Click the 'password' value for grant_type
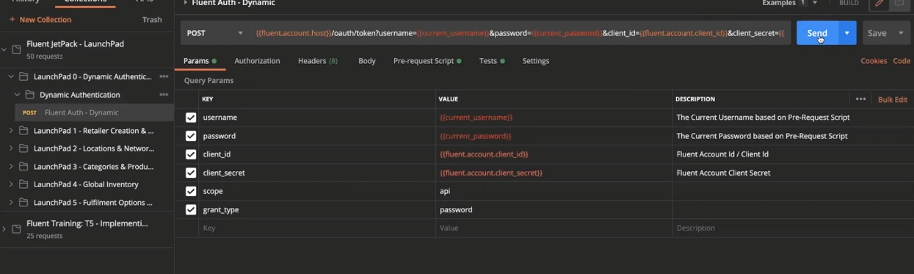Image resolution: width=914 pixels, height=274 pixels. point(456,209)
